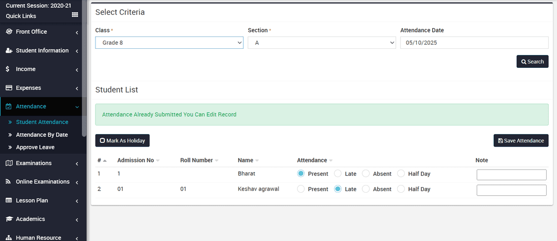557x241 pixels.
Task: Expand the Income menu chevron
Action: tap(77, 70)
